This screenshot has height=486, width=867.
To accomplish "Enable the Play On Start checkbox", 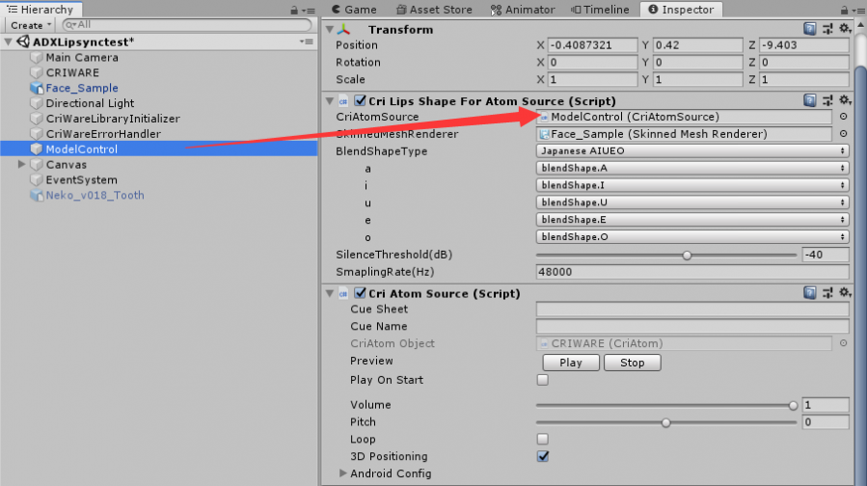I will (x=542, y=380).
